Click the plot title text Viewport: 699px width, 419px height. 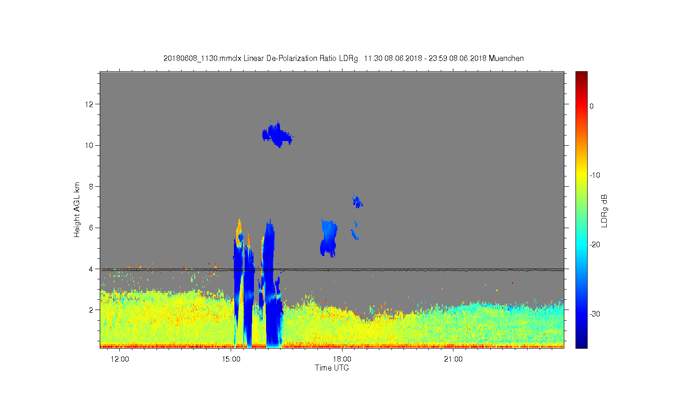coord(343,59)
